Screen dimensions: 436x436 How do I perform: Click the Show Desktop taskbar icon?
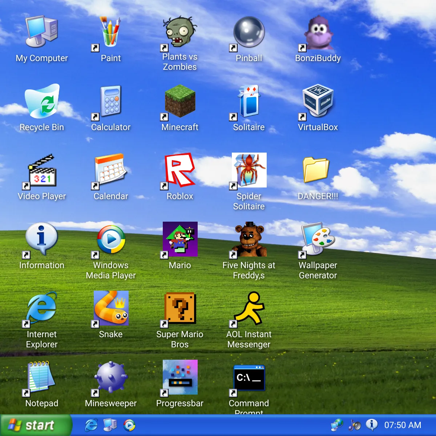coord(110,425)
